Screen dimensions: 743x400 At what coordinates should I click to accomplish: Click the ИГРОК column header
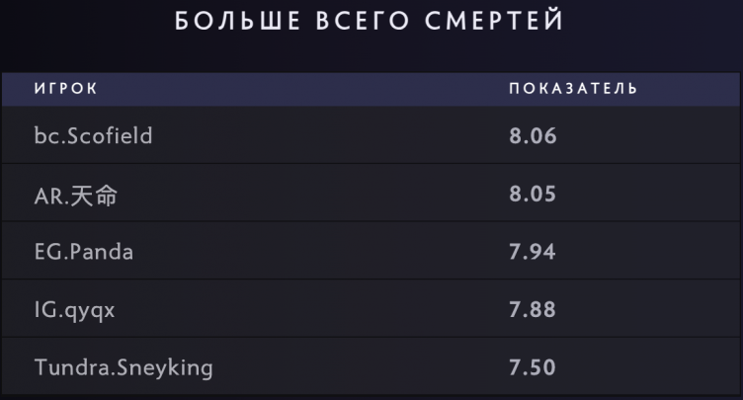(x=65, y=90)
